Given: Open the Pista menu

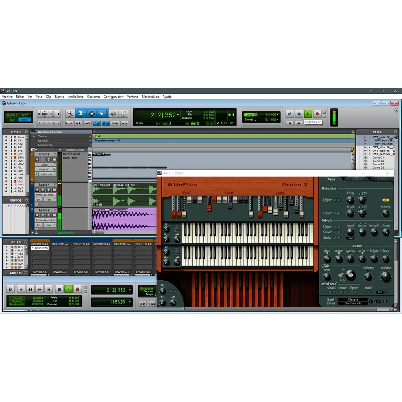Looking at the screenshot, I should click(39, 97).
